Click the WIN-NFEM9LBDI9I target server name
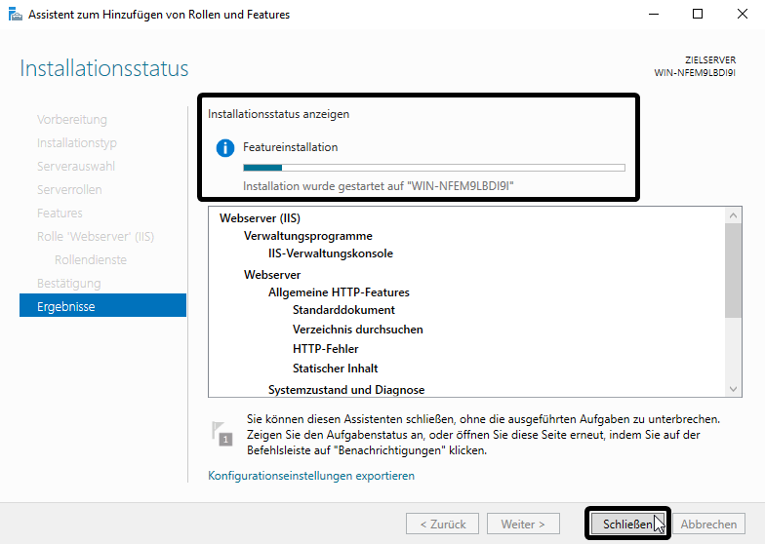This screenshot has height=544, width=765. pyautogui.click(x=695, y=73)
